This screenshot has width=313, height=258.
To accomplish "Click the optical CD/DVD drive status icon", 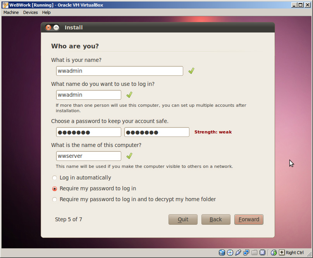I will coord(230,253).
